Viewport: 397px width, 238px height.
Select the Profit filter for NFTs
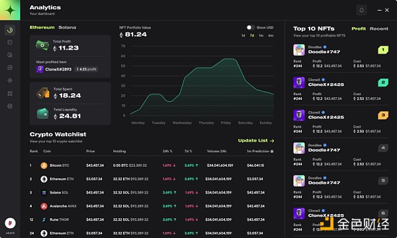click(359, 28)
